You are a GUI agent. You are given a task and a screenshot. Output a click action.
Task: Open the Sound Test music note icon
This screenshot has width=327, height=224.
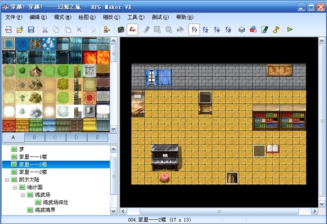(276, 30)
